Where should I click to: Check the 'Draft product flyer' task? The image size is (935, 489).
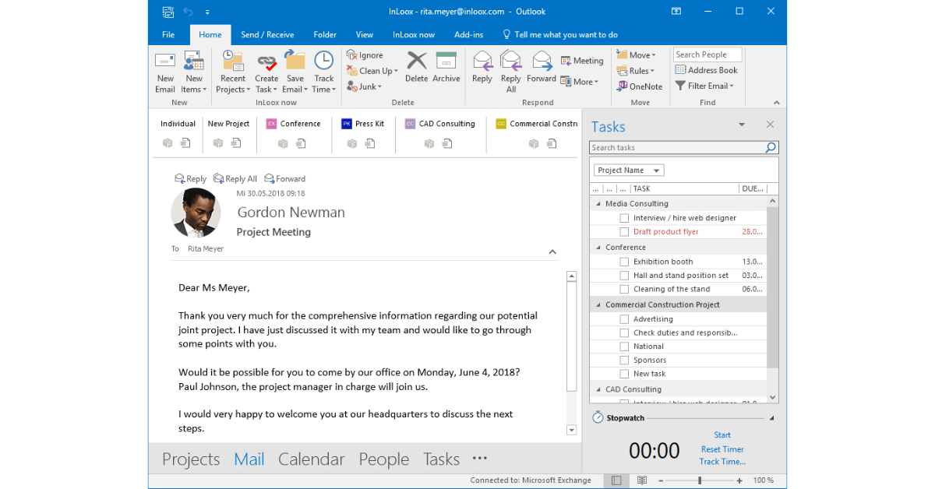point(624,232)
